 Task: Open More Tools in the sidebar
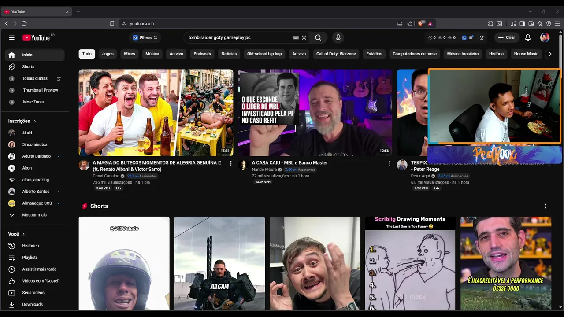tap(35, 102)
